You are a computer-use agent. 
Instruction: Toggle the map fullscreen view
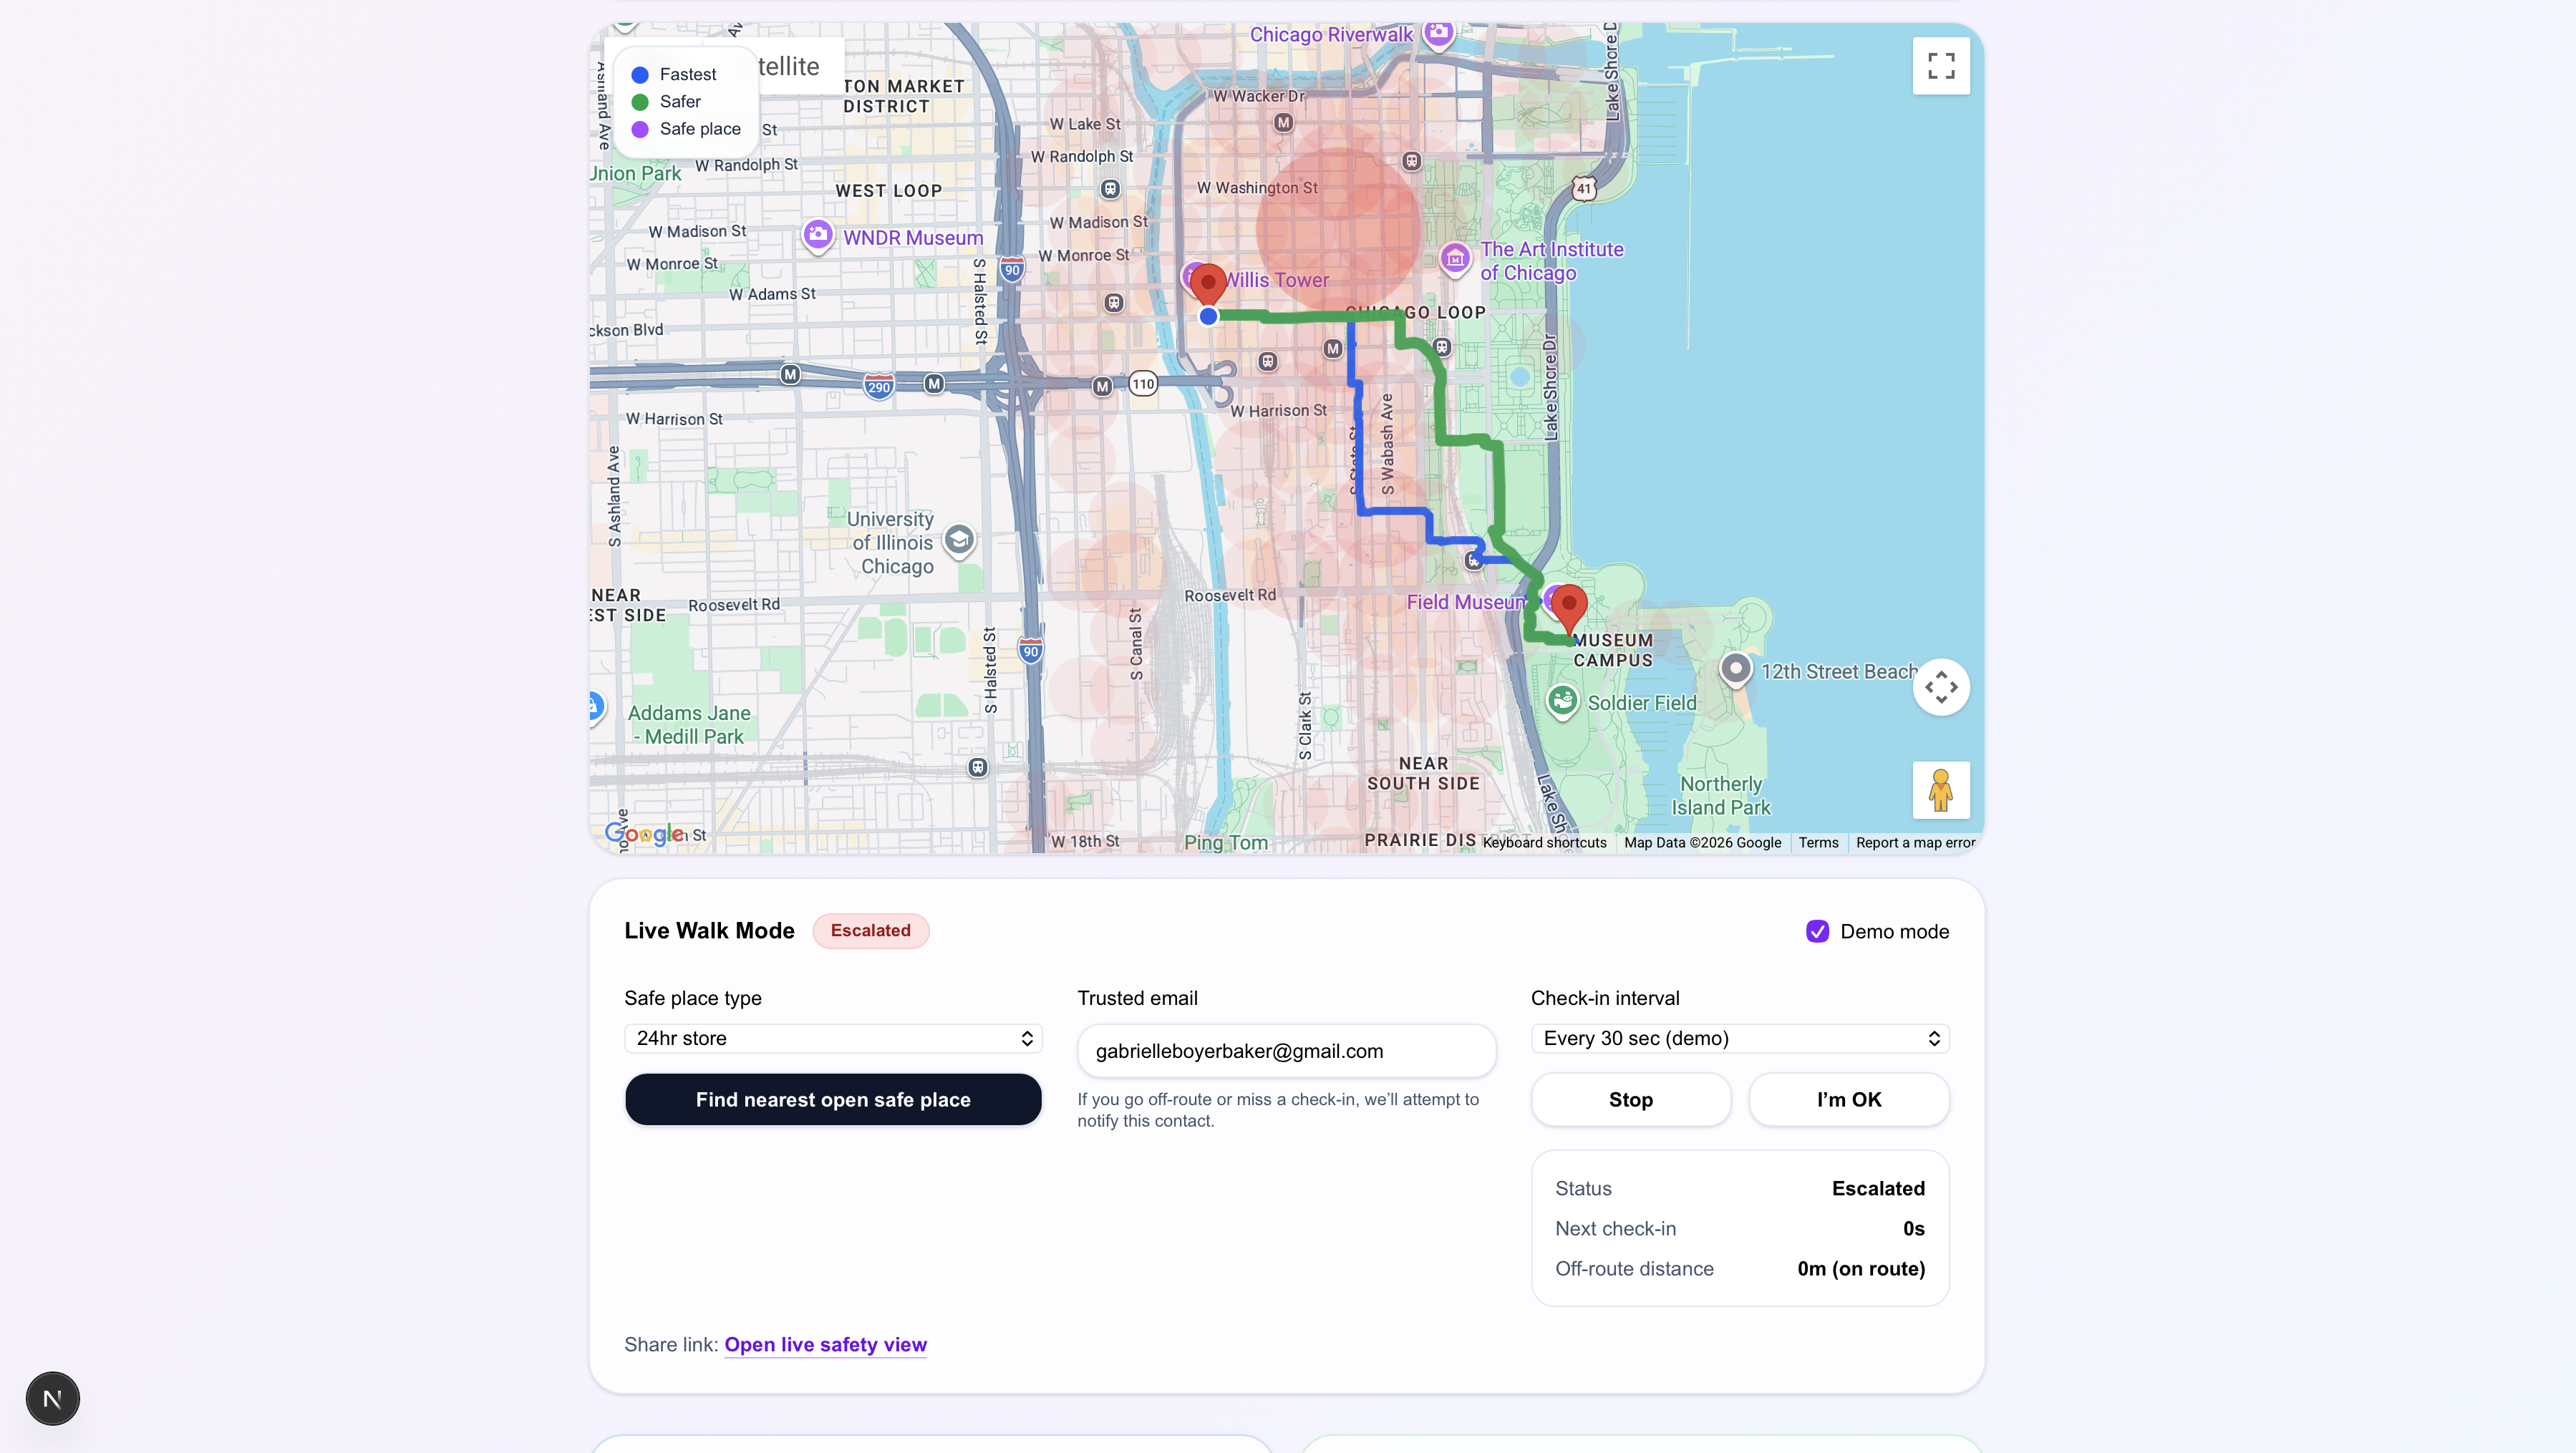click(x=1940, y=66)
